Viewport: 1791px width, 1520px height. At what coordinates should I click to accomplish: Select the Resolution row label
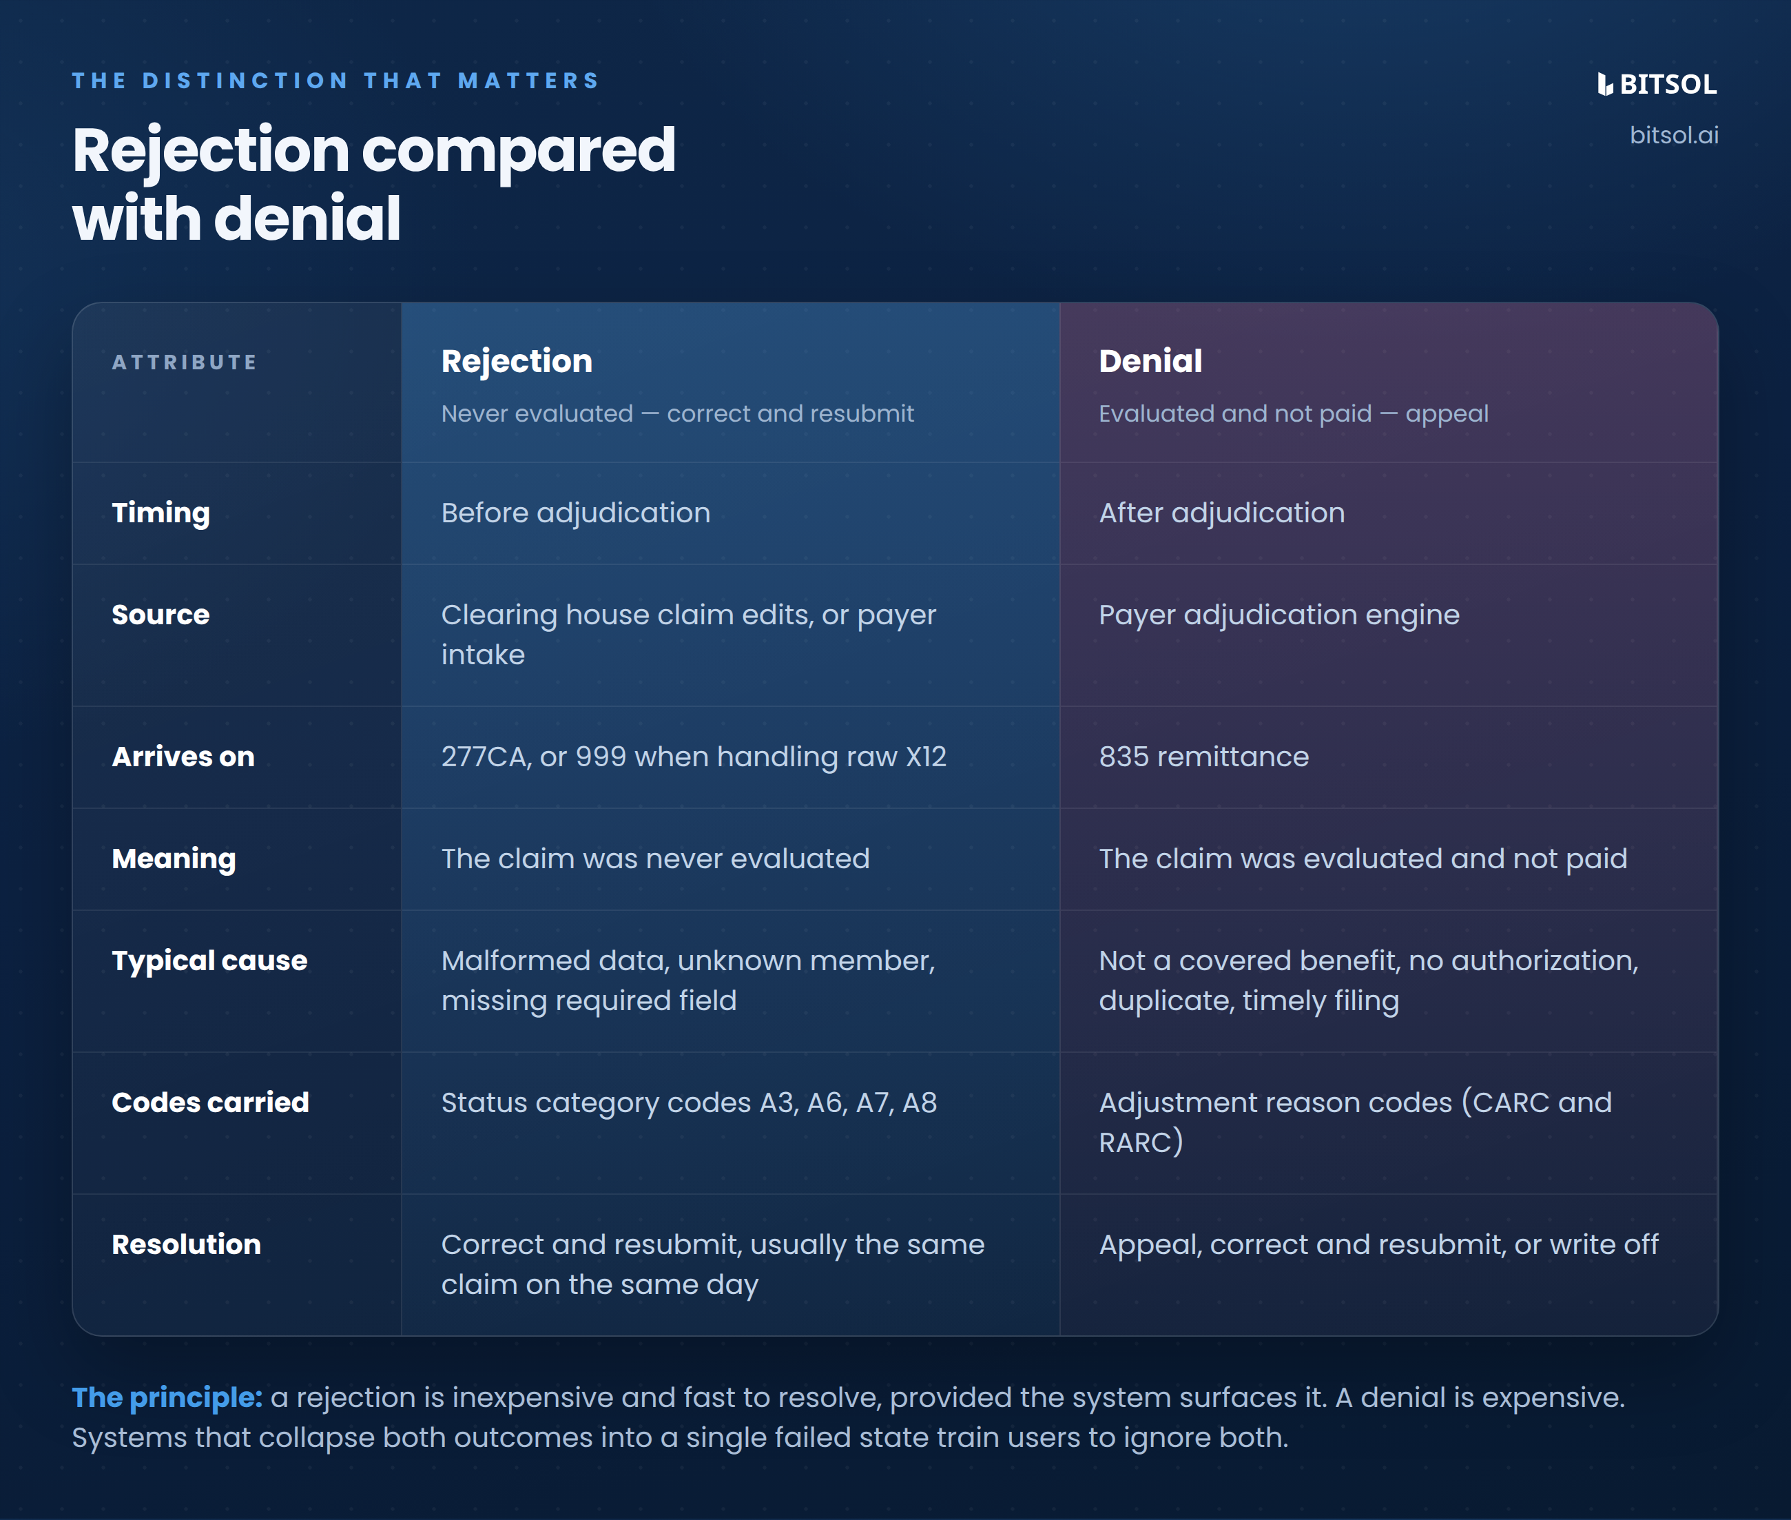point(186,1244)
